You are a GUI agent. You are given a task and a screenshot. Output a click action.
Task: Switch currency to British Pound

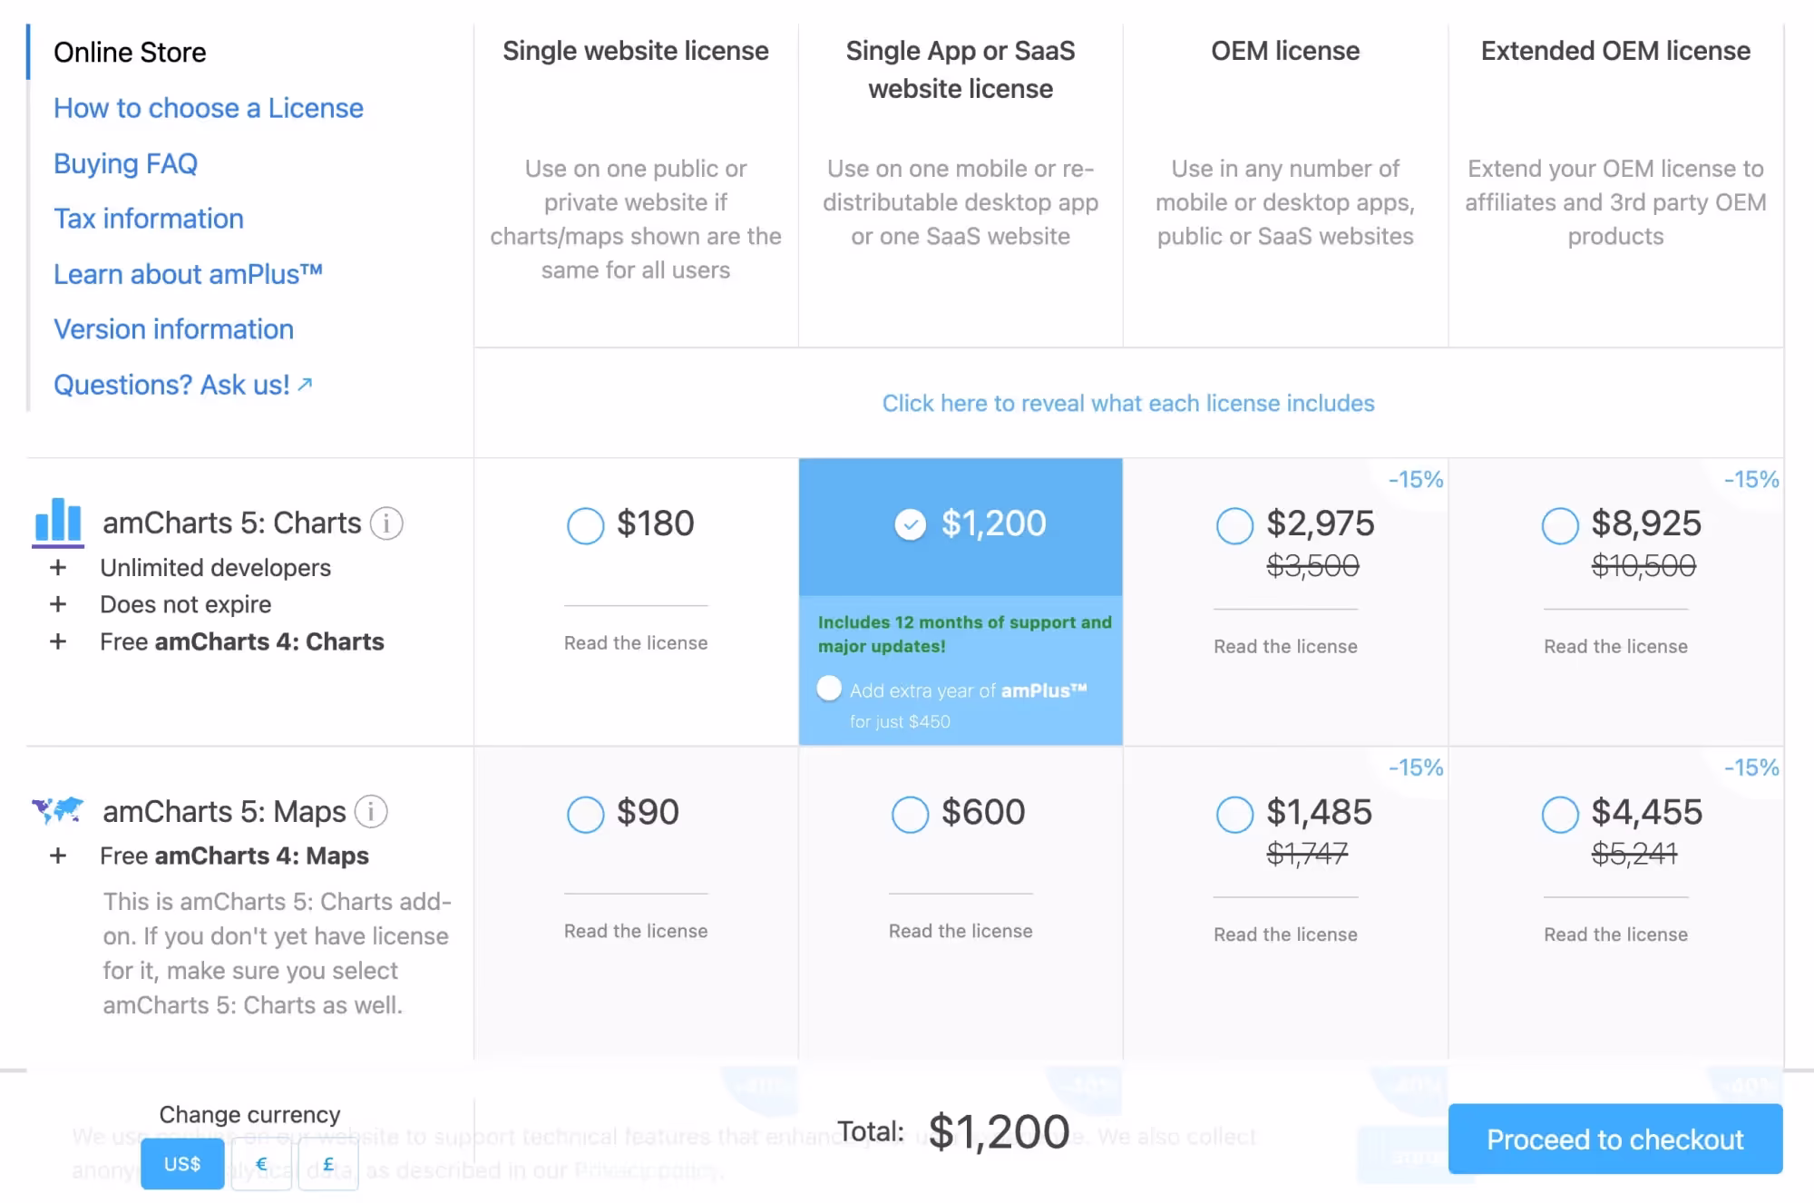coord(328,1164)
